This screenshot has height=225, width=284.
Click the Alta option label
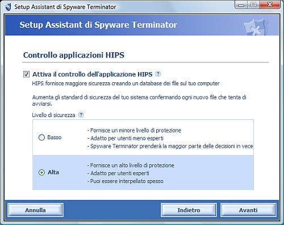53,172
